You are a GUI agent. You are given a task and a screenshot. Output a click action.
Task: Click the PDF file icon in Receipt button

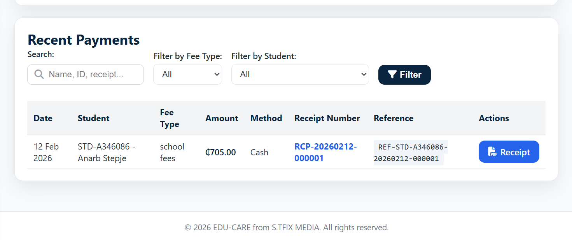pyautogui.click(x=493, y=152)
